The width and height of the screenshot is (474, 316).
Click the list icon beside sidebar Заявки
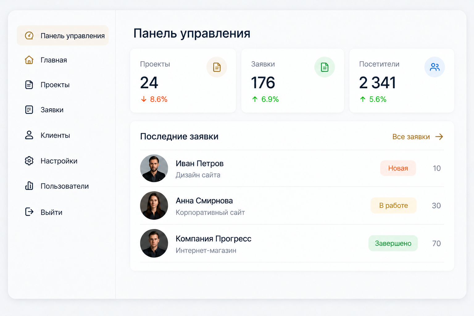pyautogui.click(x=29, y=110)
